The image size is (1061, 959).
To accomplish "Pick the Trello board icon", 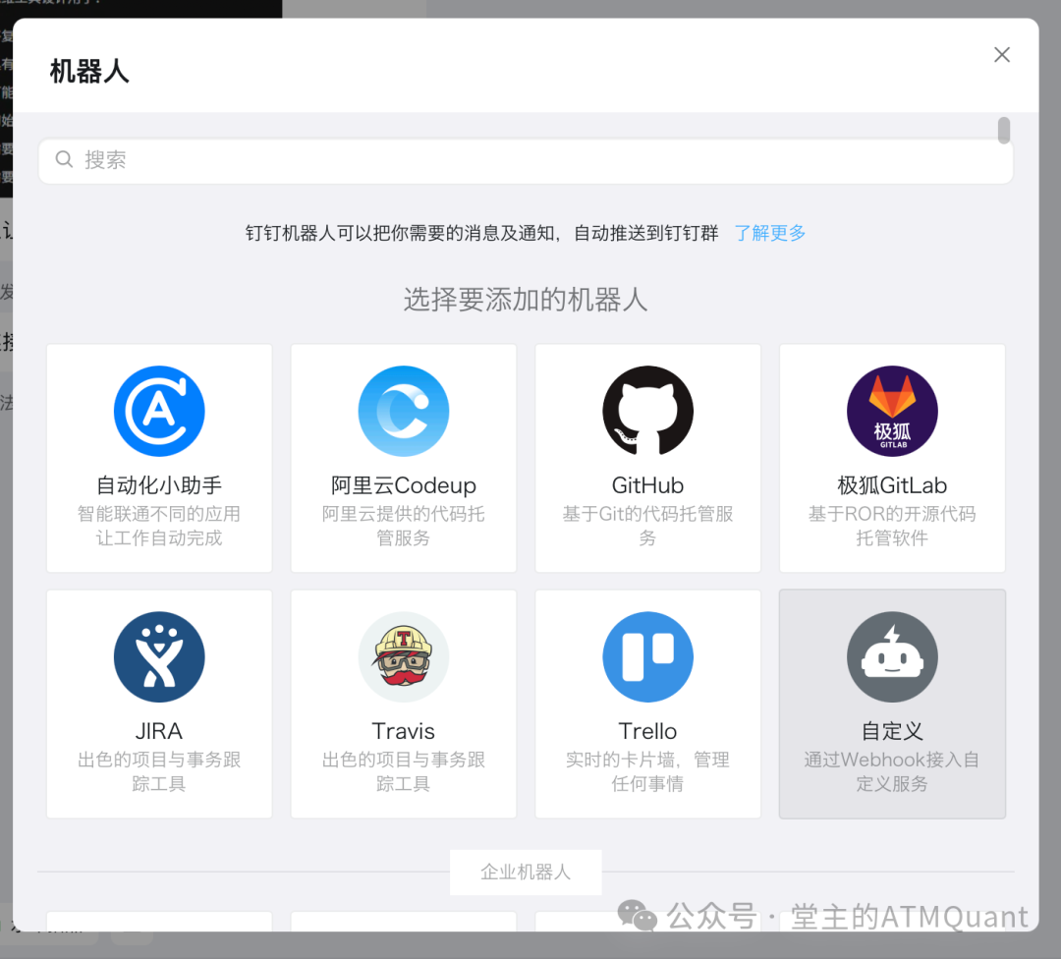I will click(x=647, y=656).
